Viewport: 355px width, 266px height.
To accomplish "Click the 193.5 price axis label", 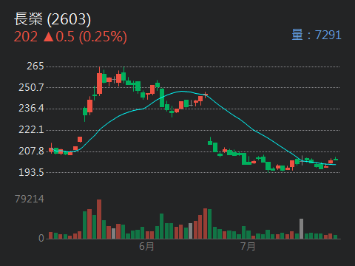I will [x=31, y=172].
